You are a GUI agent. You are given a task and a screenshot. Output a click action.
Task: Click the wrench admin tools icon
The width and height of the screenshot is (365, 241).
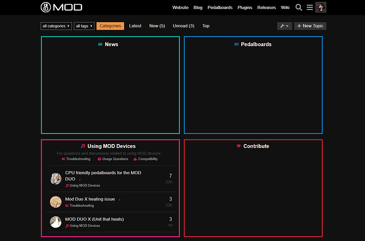tap(285, 26)
